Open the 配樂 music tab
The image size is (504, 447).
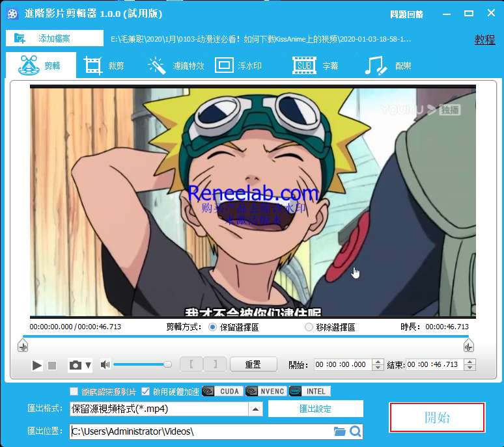click(x=388, y=66)
